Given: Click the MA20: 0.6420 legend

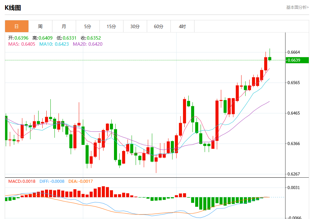Looking at the screenshot, I should 88,44.
